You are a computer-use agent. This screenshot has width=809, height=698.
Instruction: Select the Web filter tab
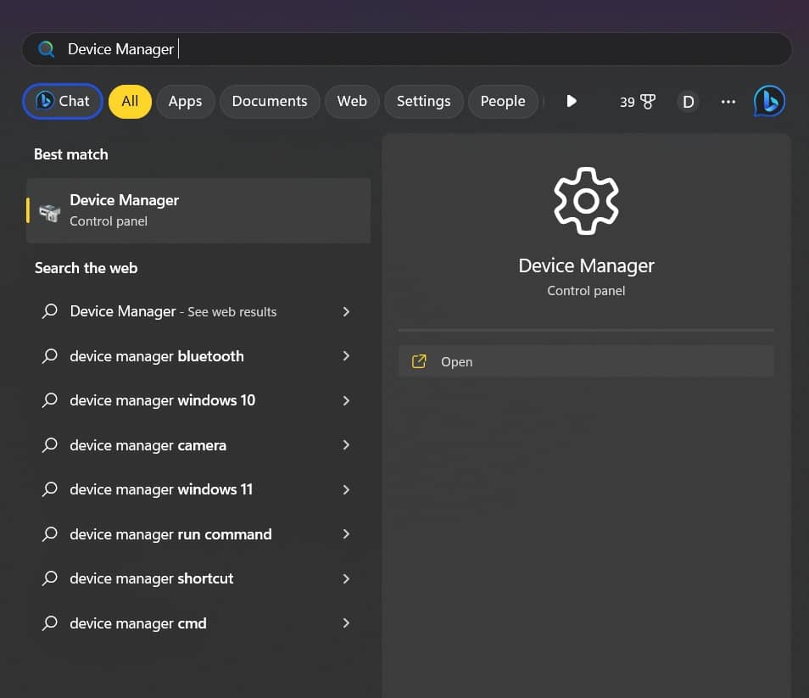(352, 101)
